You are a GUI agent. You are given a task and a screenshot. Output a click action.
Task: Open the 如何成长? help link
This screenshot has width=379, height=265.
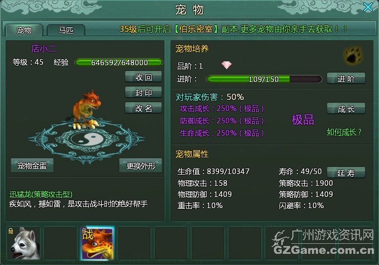(x=344, y=132)
